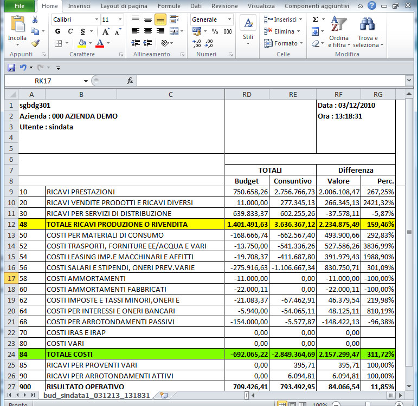
Task: Switch to Inserisci tab
Action: 79,6
